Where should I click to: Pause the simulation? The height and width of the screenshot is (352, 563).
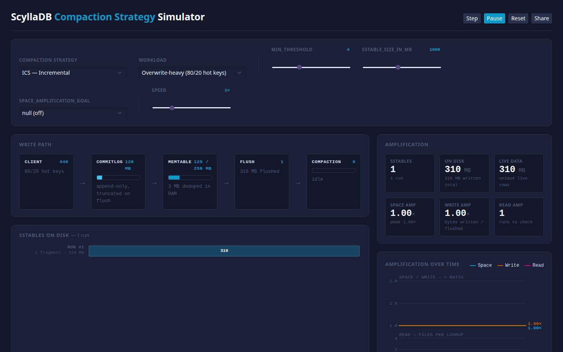[x=495, y=18]
